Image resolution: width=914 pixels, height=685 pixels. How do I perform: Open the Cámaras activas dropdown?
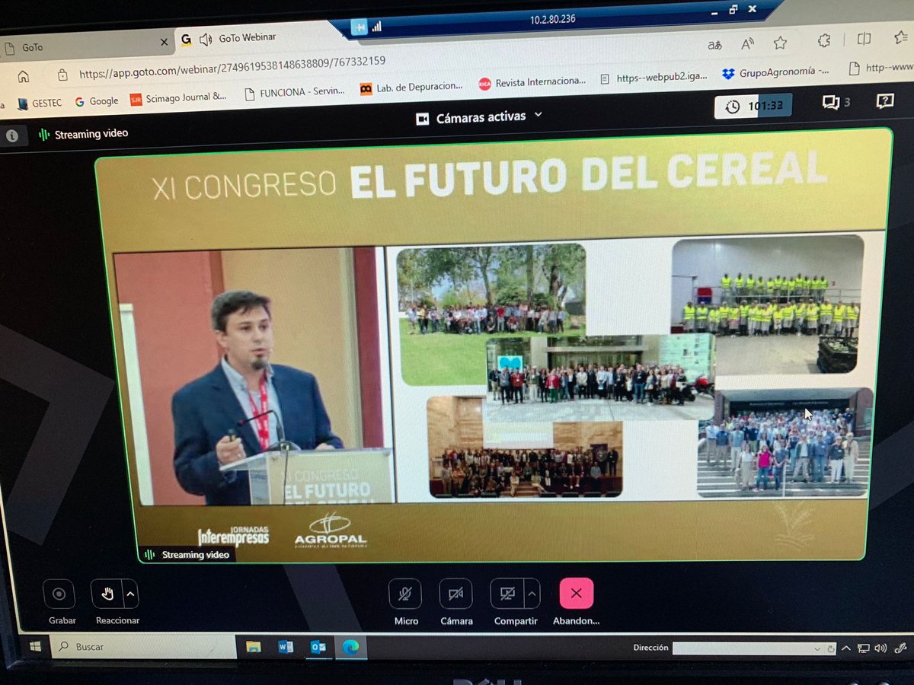pos(480,116)
